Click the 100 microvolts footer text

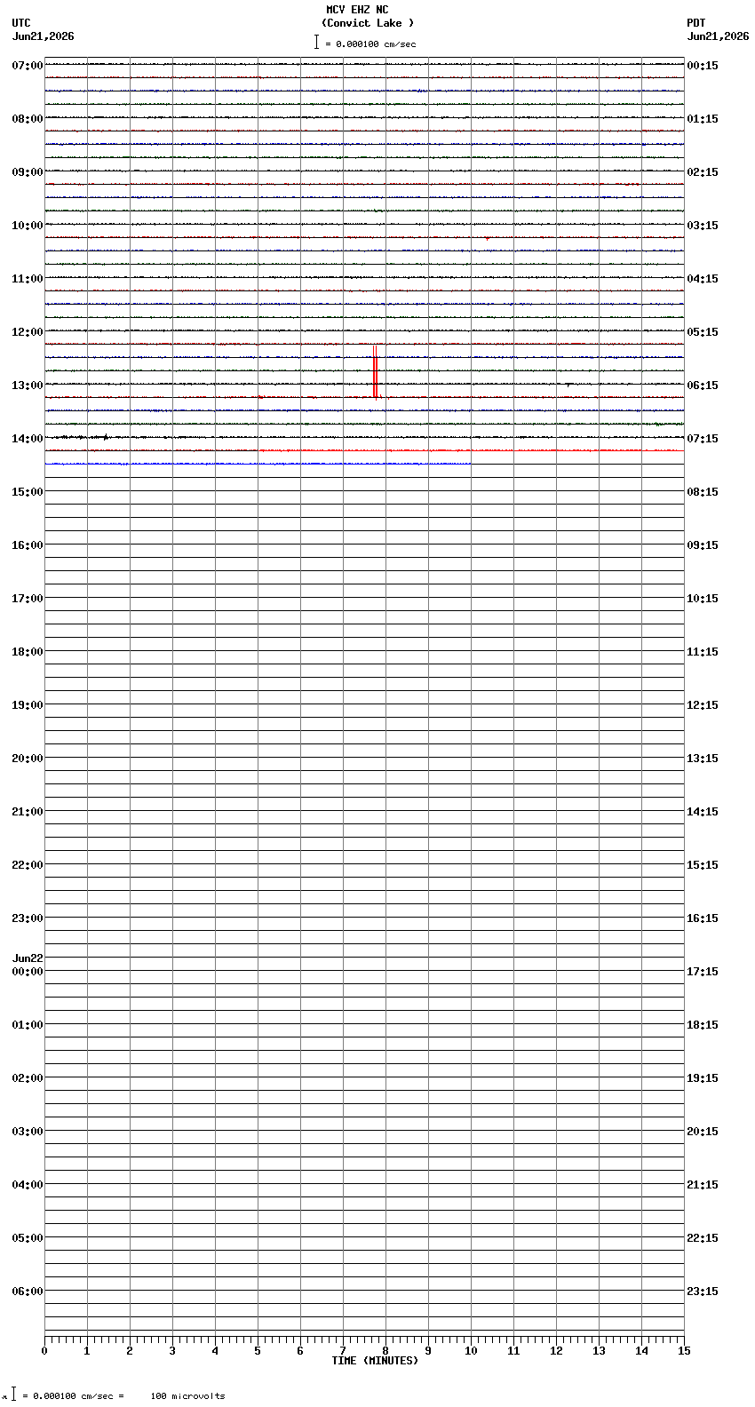click(187, 1396)
